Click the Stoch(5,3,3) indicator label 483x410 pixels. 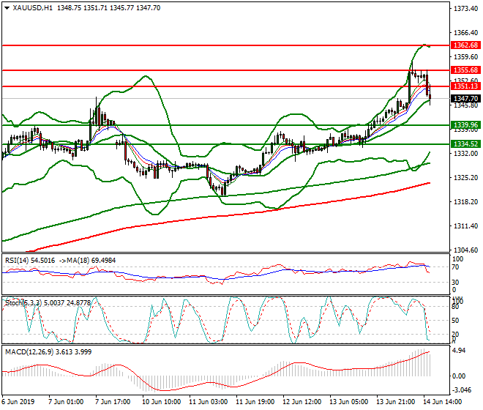[23, 303]
